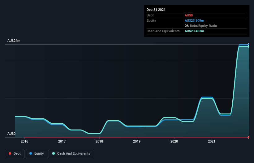
Task: Click the AU$23.483m cash value
Action: 194,31
